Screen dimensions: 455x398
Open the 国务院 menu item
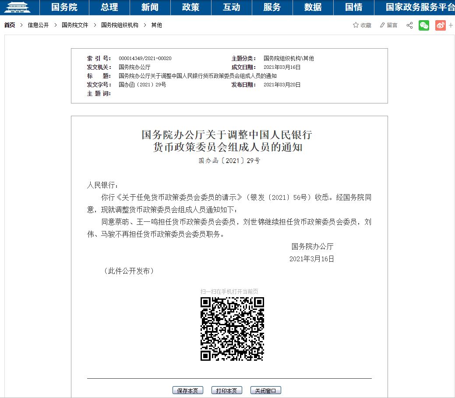pos(64,7)
